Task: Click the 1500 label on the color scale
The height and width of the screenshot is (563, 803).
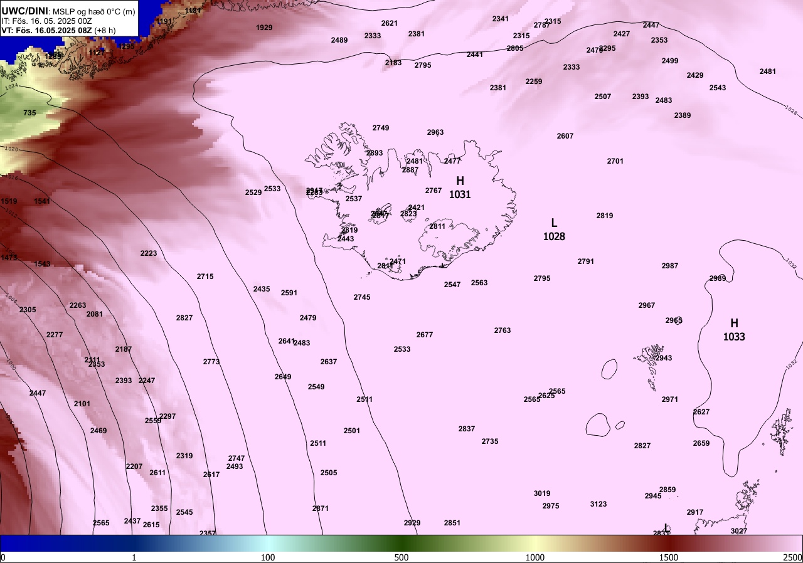Action: pos(668,557)
